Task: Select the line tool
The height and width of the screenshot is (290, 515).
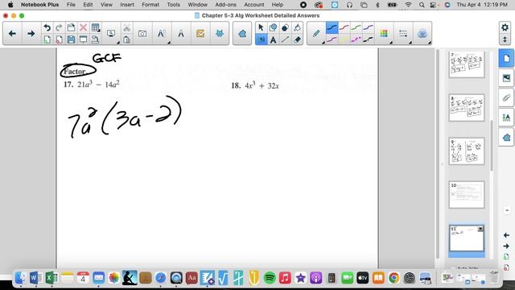Action: pyautogui.click(x=285, y=39)
